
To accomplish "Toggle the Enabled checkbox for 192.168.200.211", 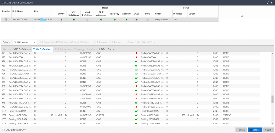I will pyautogui.click(x=6, y=20).
